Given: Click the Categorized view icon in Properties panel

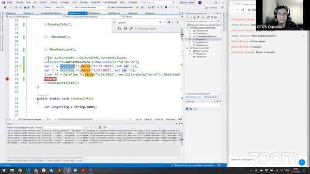Looking at the screenshot, I should click(x=187, y=109).
